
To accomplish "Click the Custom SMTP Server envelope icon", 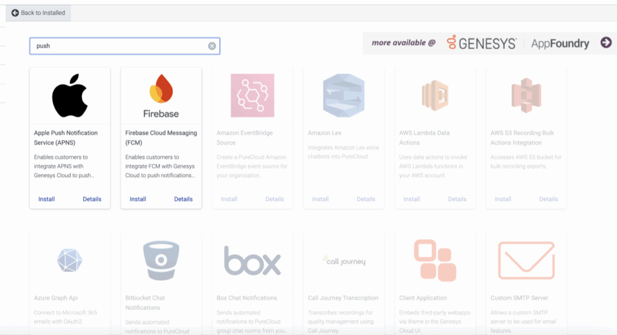I will pos(526,260).
